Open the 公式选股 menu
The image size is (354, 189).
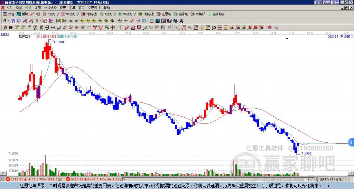click(x=50, y=8)
